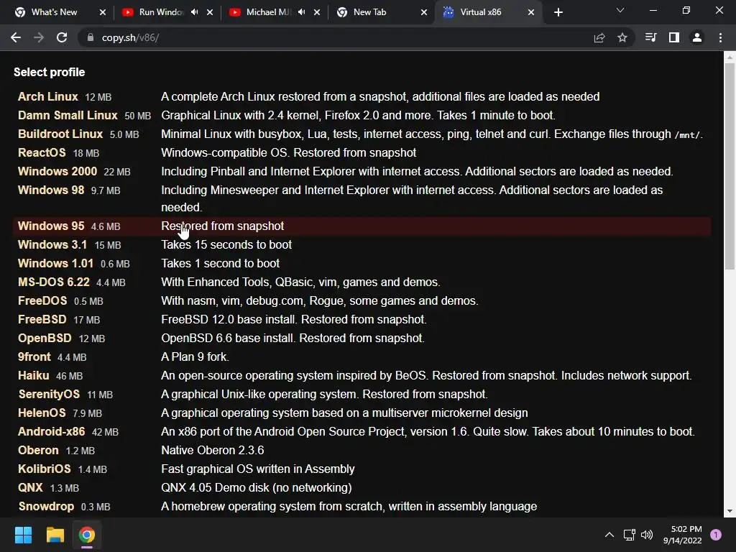
Task: Open the tab search chevron
Action: tap(620, 10)
